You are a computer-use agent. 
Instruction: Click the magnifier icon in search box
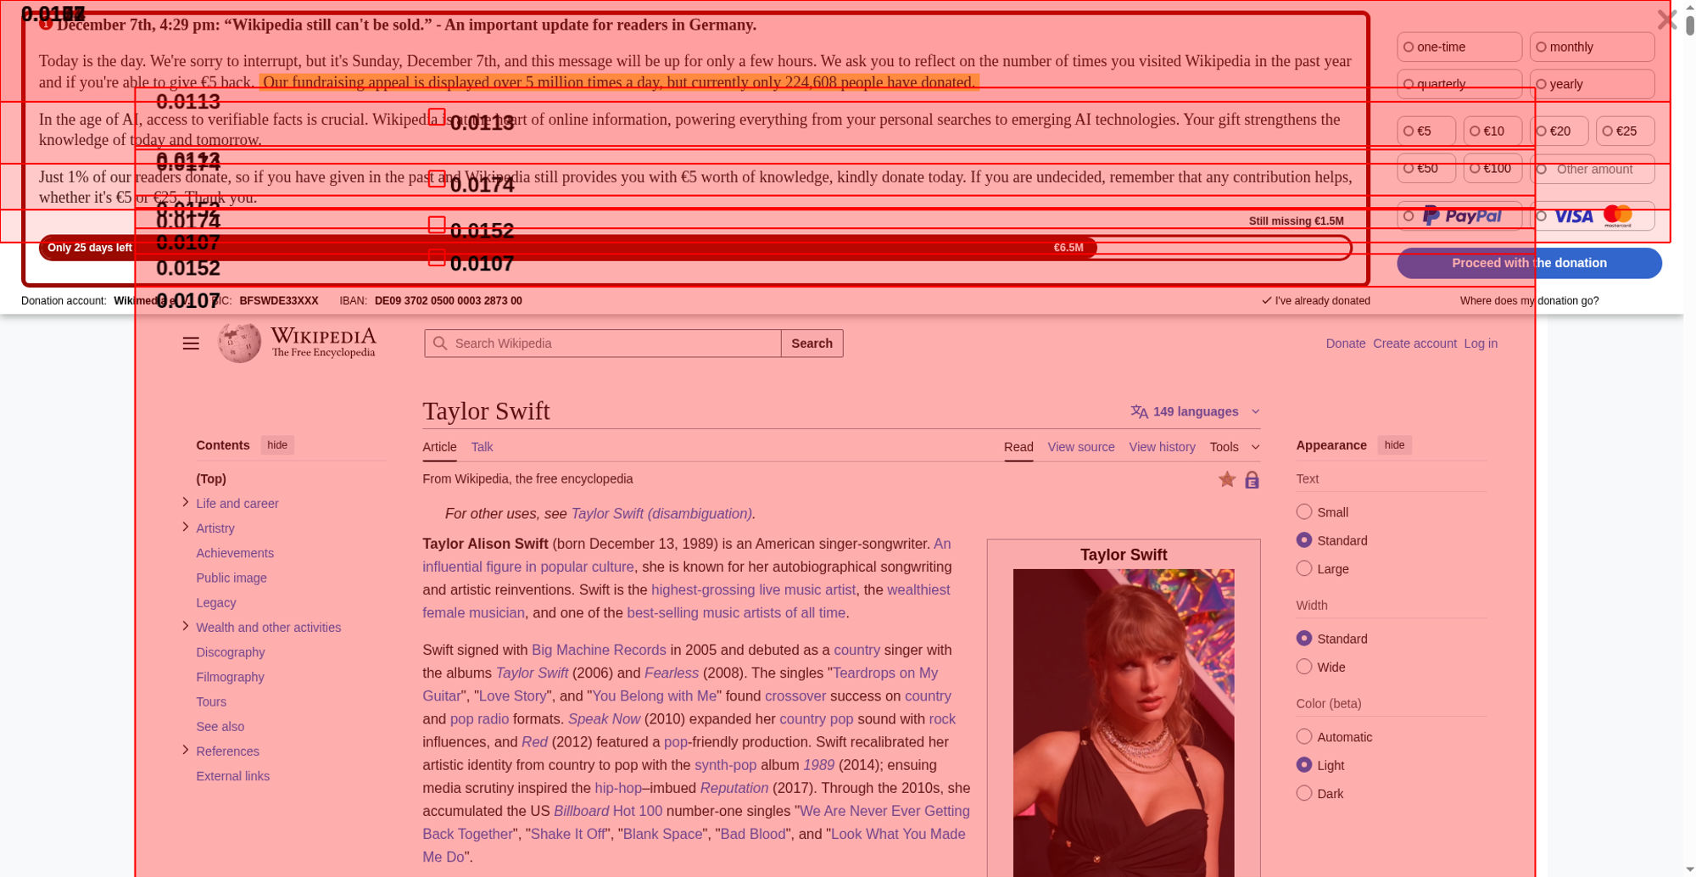[x=439, y=344]
